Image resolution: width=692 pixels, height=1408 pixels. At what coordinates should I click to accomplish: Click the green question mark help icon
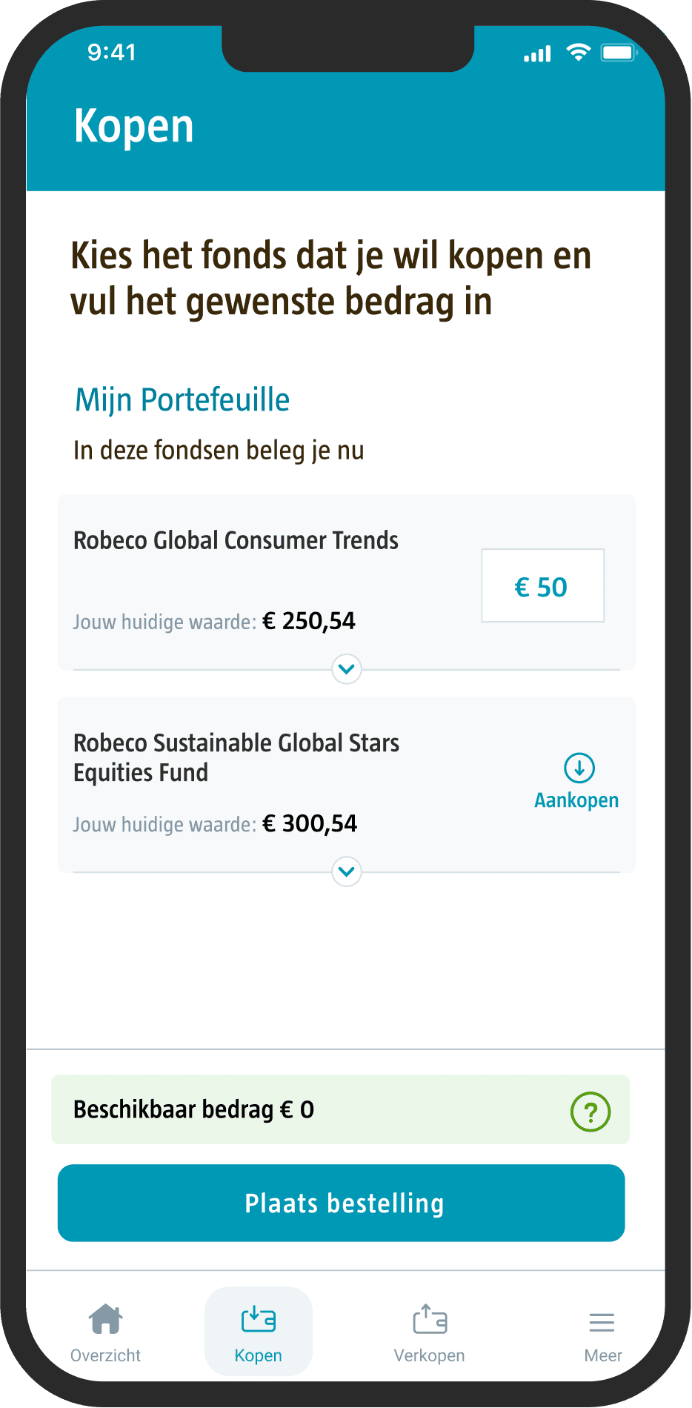(x=590, y=1112)
